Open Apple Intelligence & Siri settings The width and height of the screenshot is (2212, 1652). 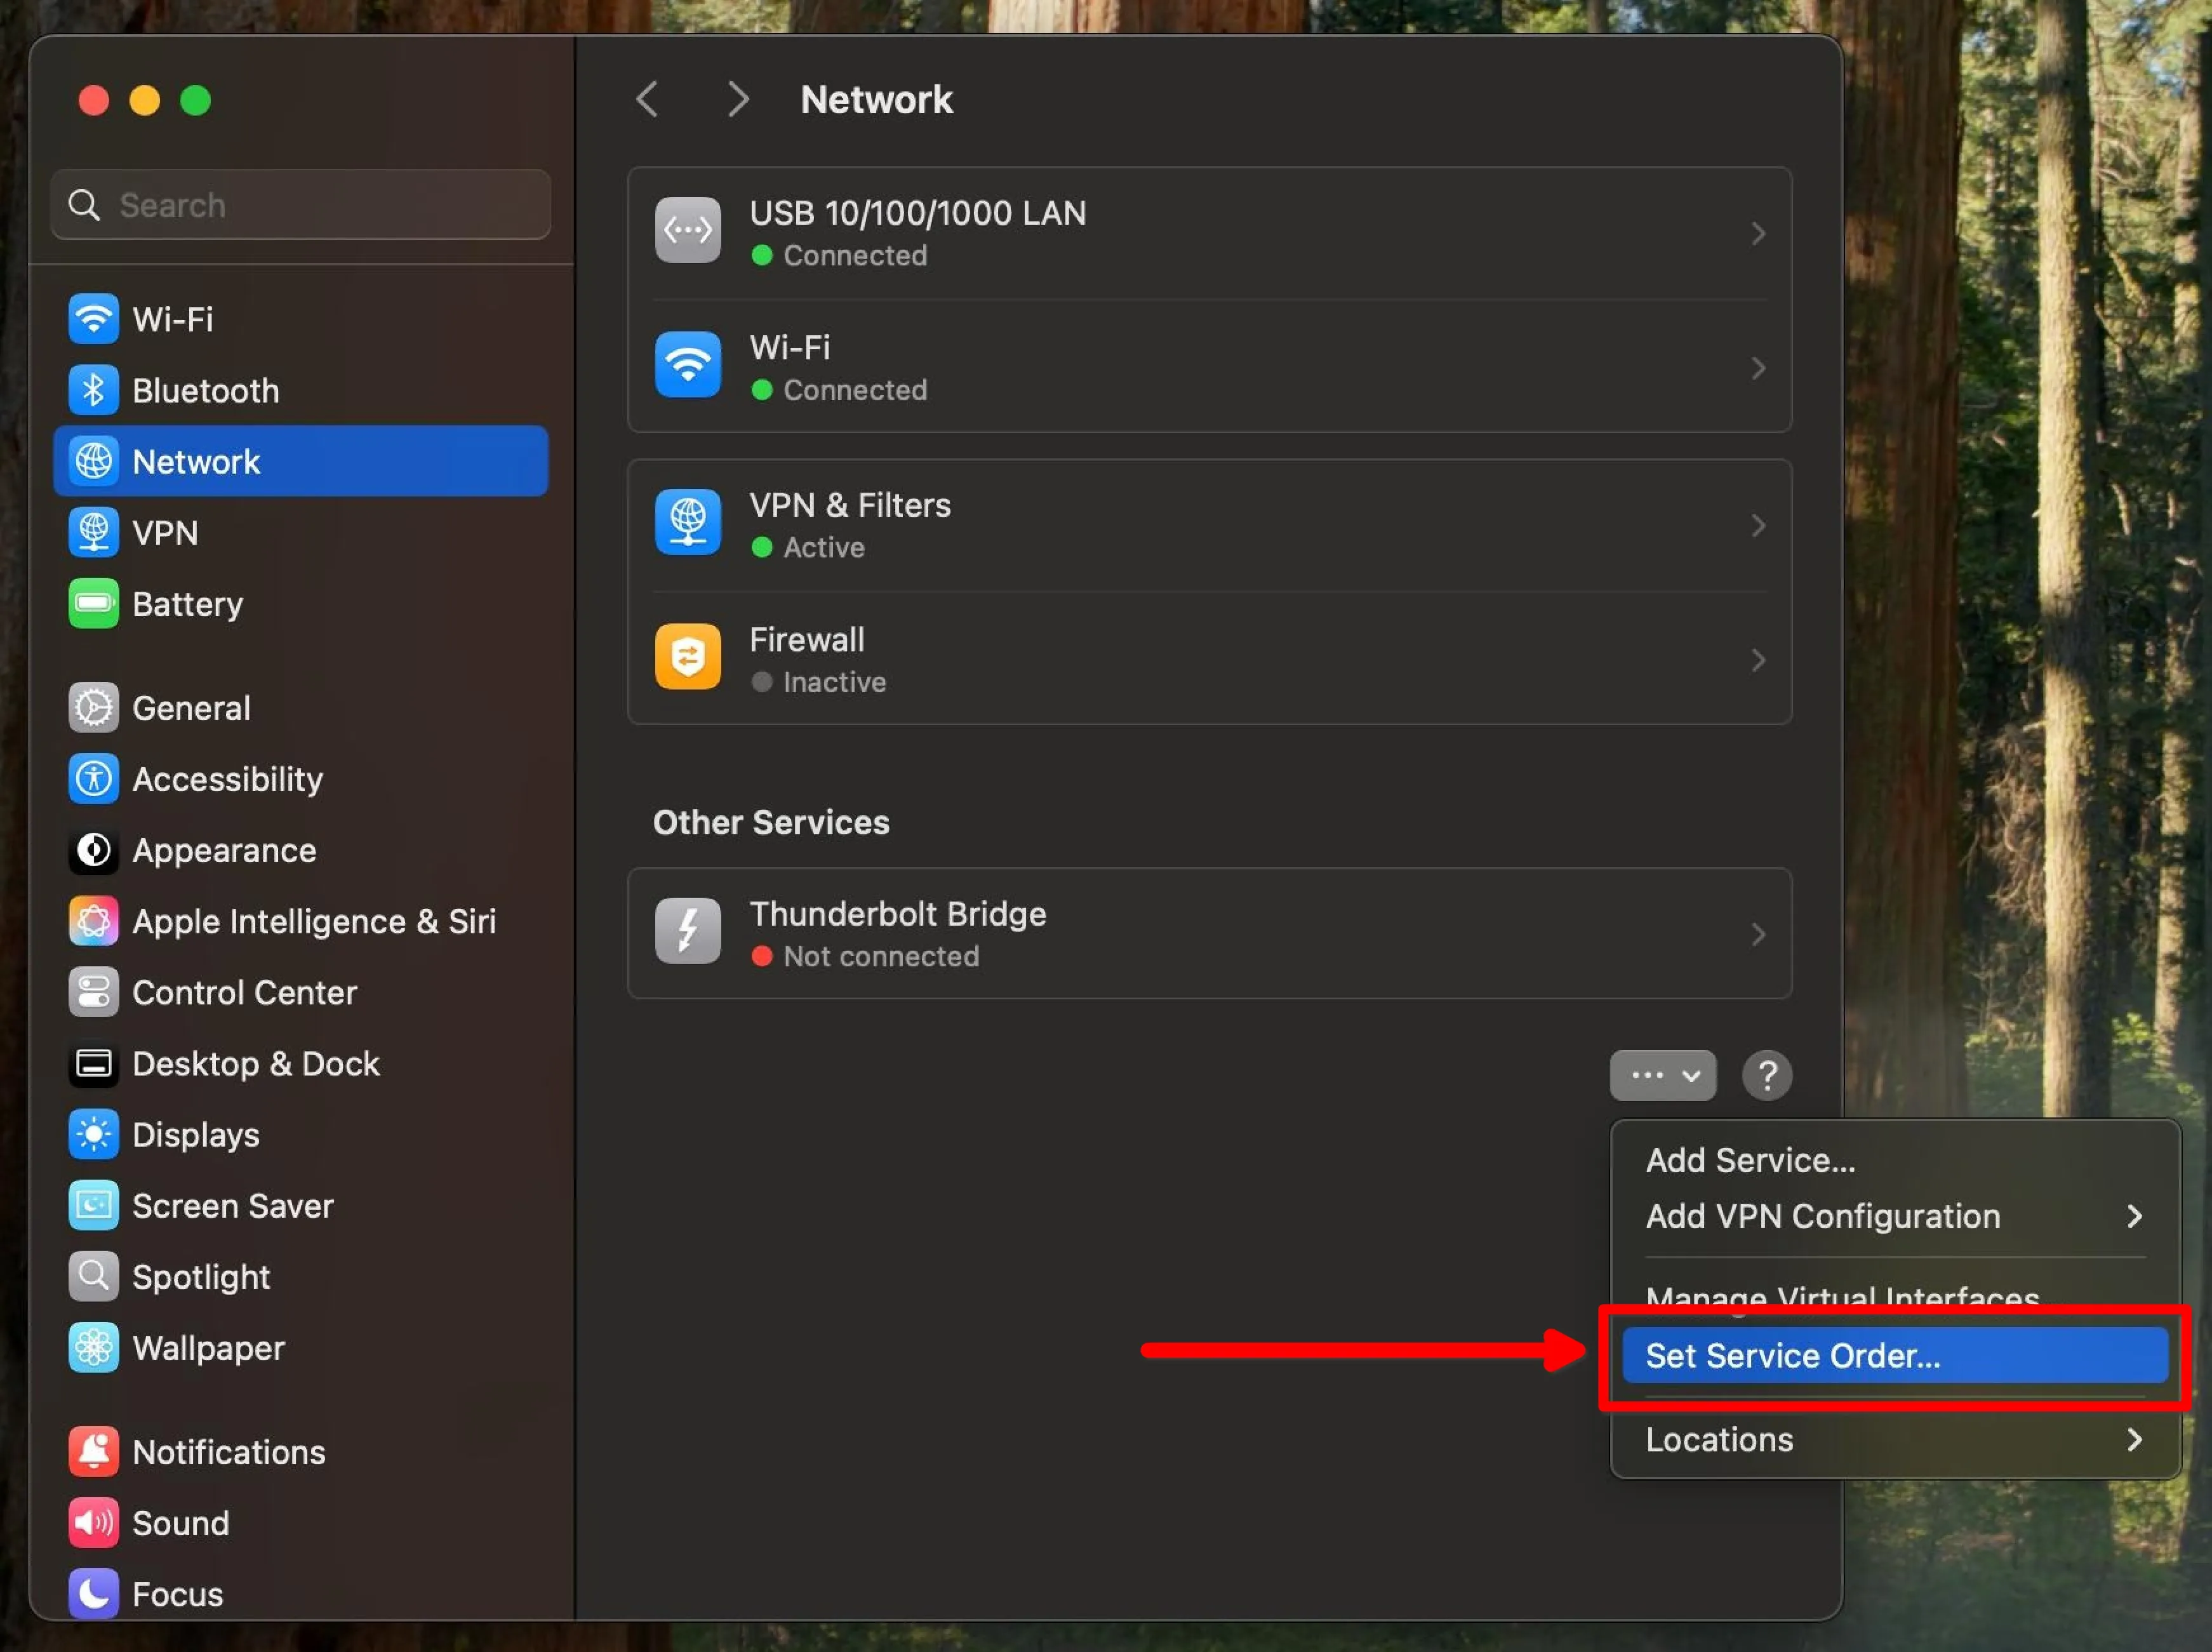tap(314, 921)
